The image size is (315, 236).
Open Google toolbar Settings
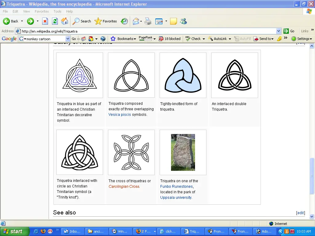click(x=301, y=39)
